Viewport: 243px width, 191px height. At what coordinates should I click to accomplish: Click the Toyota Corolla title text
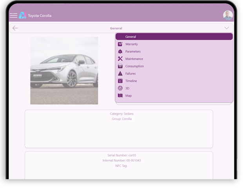pyautogui.click(x=40, y=16)
